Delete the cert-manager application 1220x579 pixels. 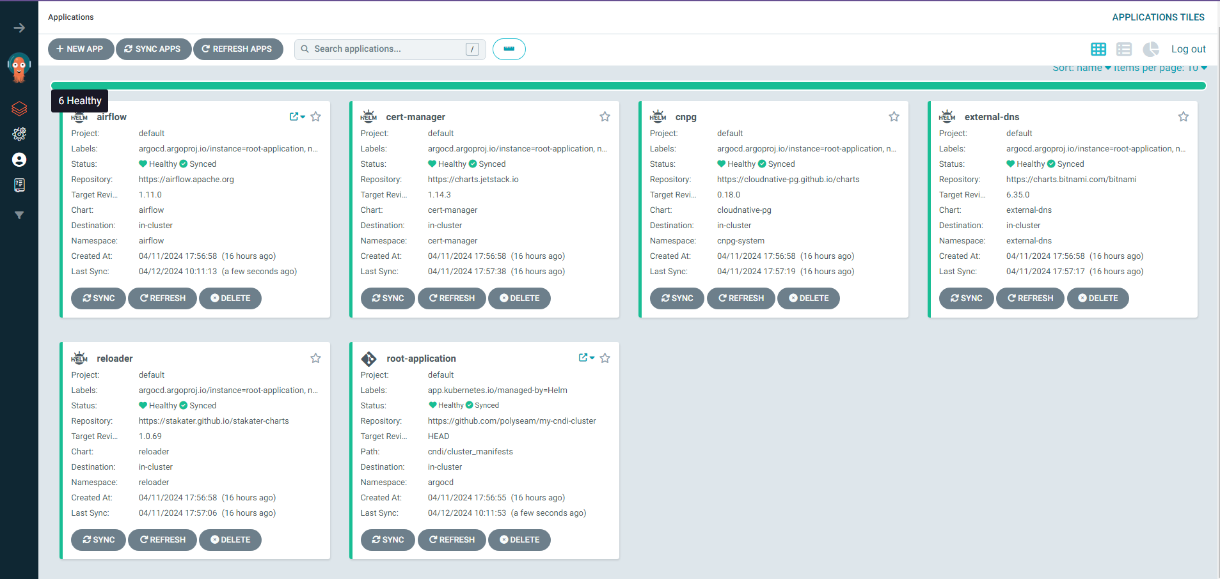pos(519,298)
